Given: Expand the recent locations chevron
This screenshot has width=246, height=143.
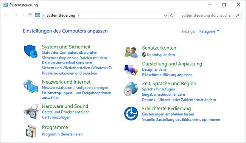Looking at the screenshot, I should pos(23,15).
